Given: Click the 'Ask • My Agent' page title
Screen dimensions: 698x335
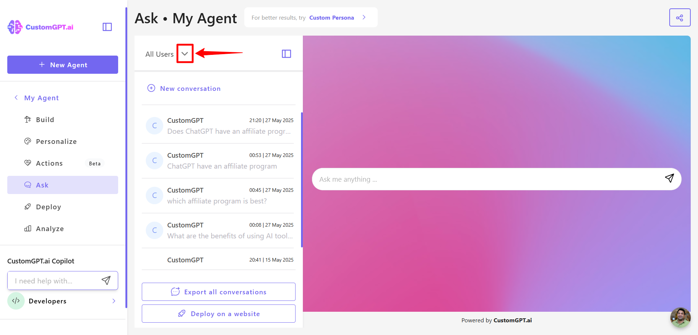Looking at the screenshot, I should click(x=185, y=18).
